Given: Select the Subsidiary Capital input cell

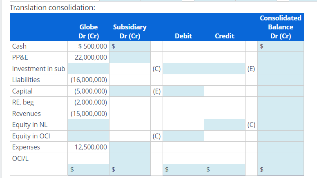Looking at the screenshot, I should (130, 91).
